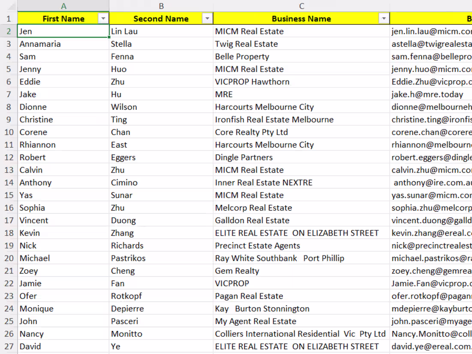Select the cell containing Richards
Viewport: 472px width, 354px height.
(161, 246)
